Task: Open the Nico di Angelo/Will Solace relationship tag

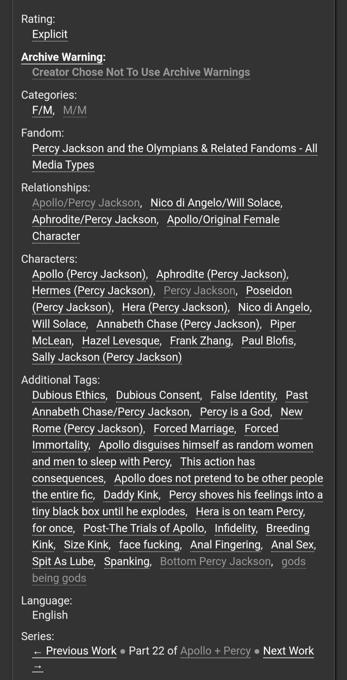Action: pos(216,203)
